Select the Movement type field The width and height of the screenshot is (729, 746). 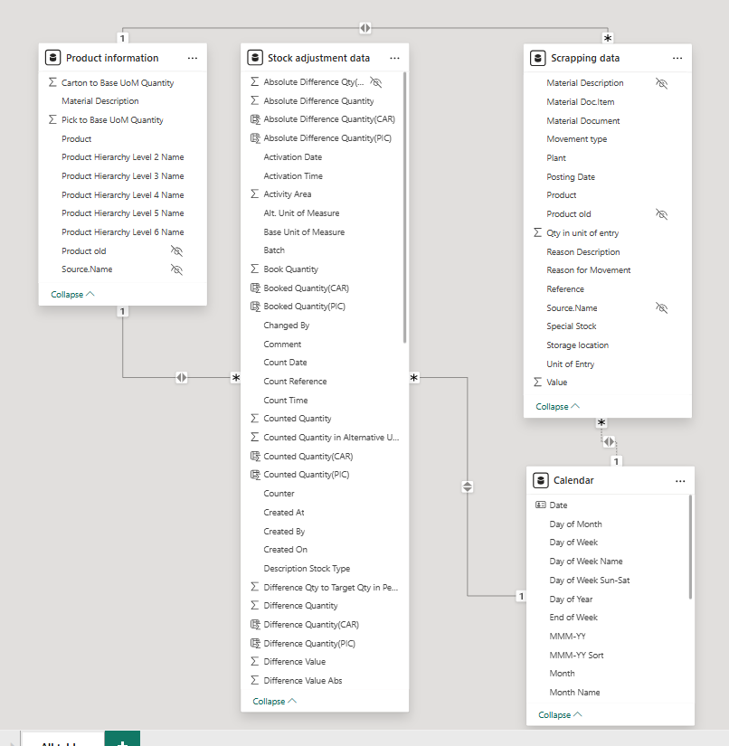pos(577,139)
